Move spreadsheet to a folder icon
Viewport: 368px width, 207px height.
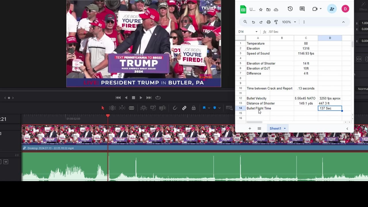pyautogui.click(x=268, y=9)
